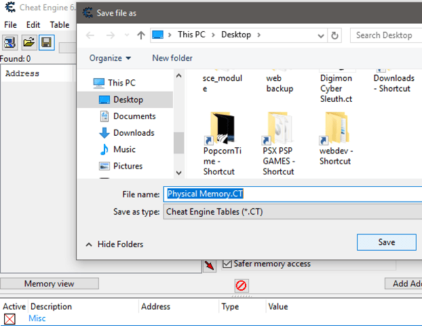
Task: Expand the chevron before This PC in path
Action: [x=170, y=35]
